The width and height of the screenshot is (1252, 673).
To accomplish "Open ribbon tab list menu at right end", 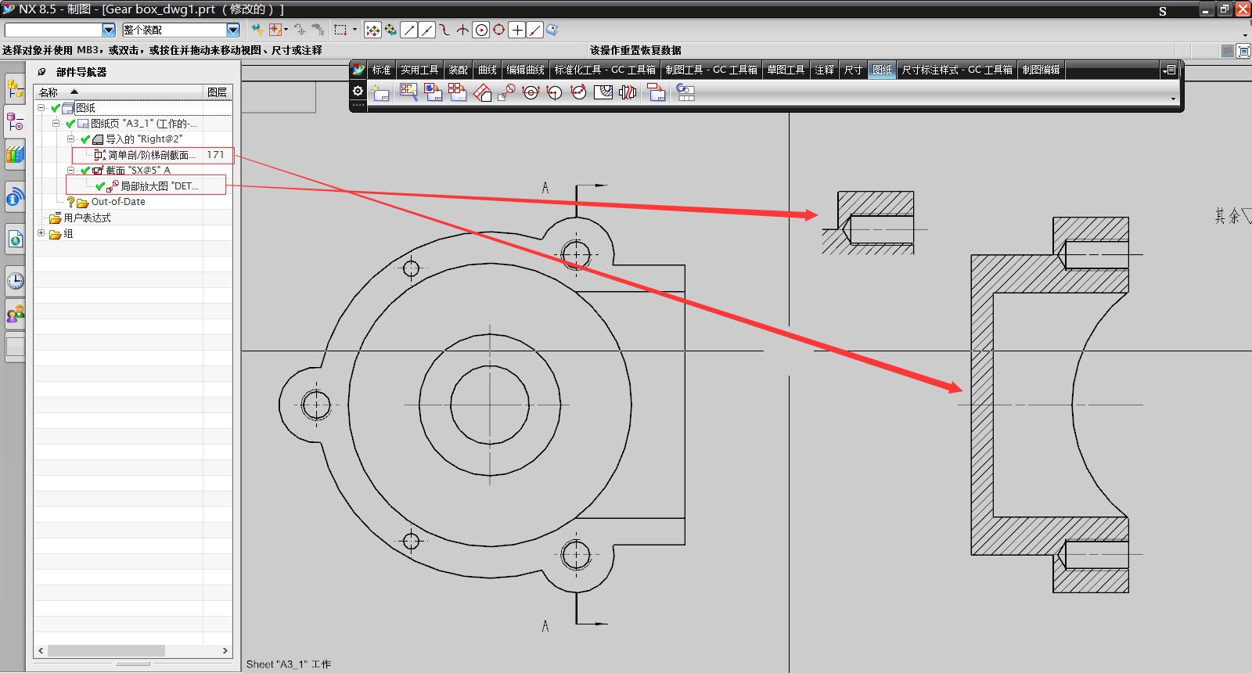I will 1170,70.
